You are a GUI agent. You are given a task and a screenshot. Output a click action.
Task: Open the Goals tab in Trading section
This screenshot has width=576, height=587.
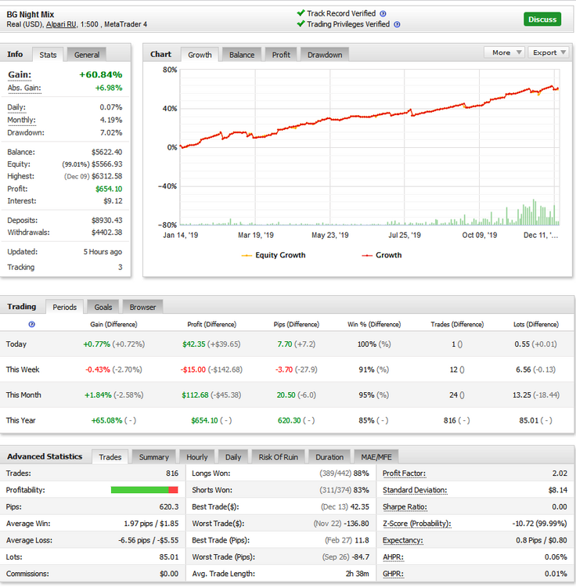(103, 307)
